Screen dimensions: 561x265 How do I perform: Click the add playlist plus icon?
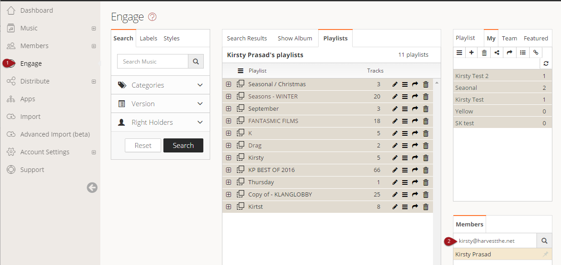[x=472, y=53]
